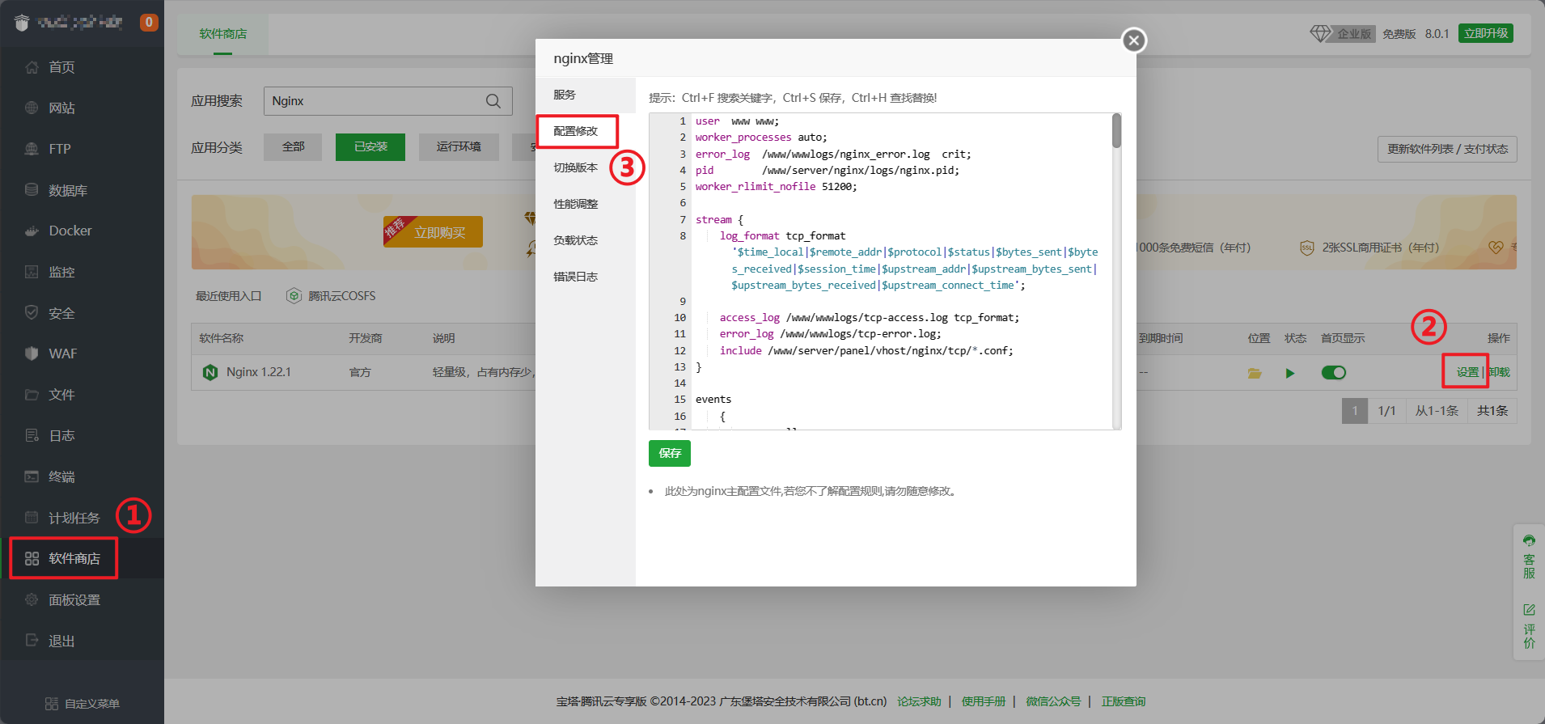Image resolution: width=1545 pixels, height=724 pixels.
Task: Click the green 保存 button
Action: (x=670, y=453)
